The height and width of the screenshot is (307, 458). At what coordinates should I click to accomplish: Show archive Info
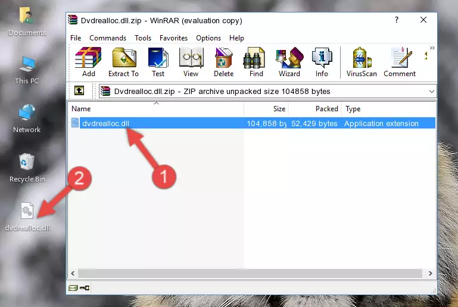pyautogui.click(x=322, y=62)
